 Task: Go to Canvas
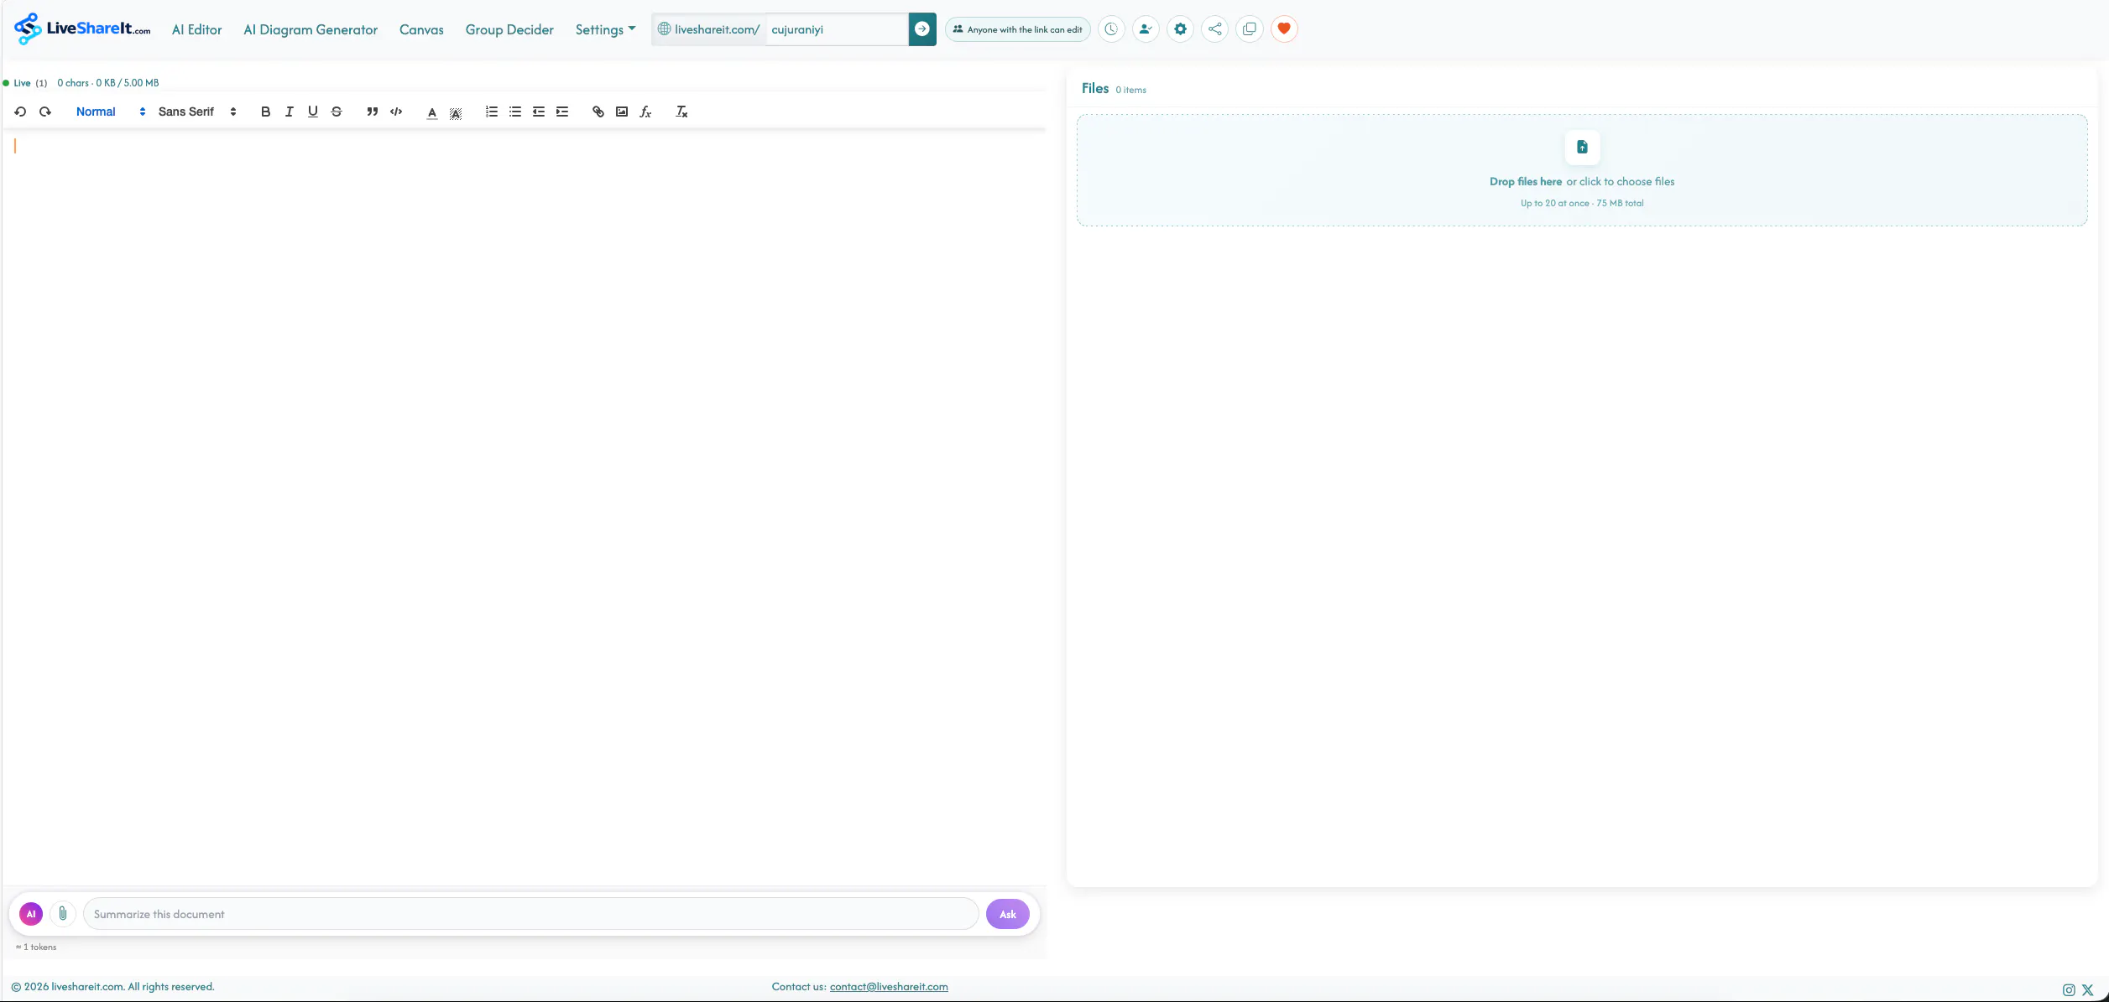pyautogui.click(x=421, y=29)
